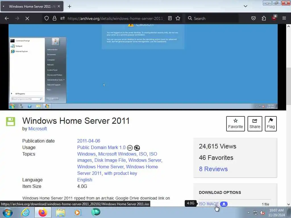Stop page loading with the X button
Image resolution: width=291 pixels, height=218 pixels.
click(27, 18)
